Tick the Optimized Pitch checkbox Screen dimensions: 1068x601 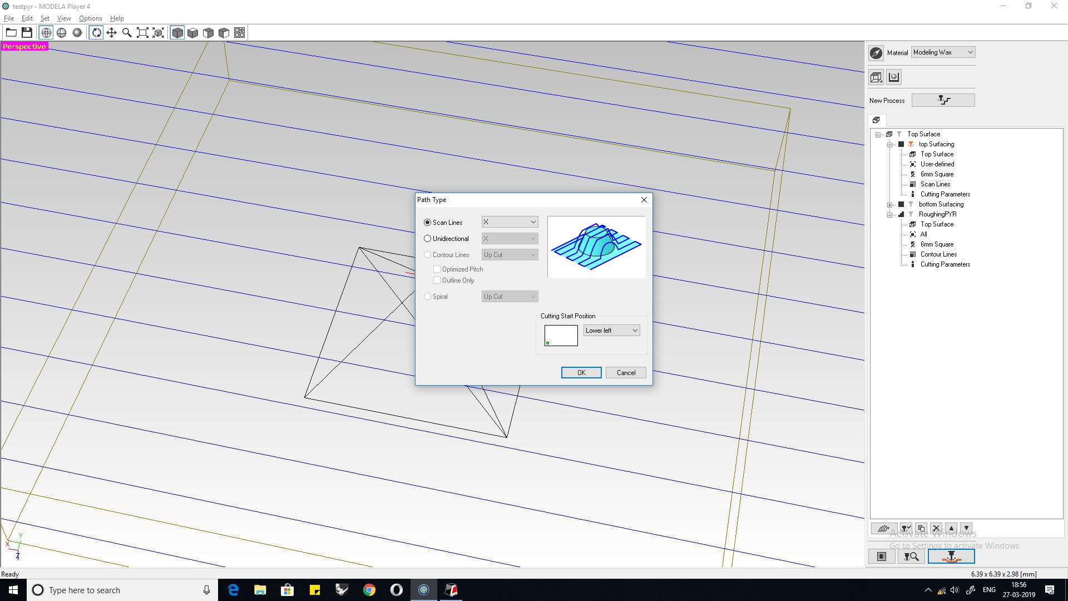click(x=437, y=269)
